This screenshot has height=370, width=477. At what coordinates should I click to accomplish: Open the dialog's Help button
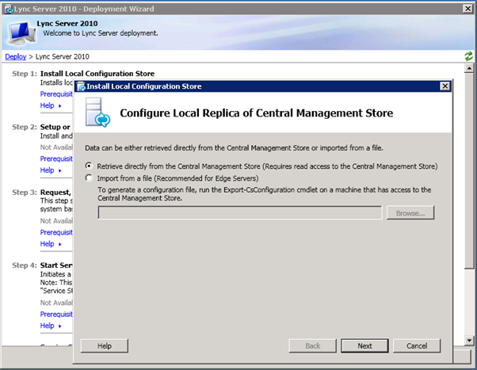(105, 346)
